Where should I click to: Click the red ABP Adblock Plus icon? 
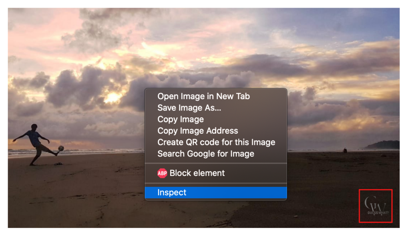point(162,173)
